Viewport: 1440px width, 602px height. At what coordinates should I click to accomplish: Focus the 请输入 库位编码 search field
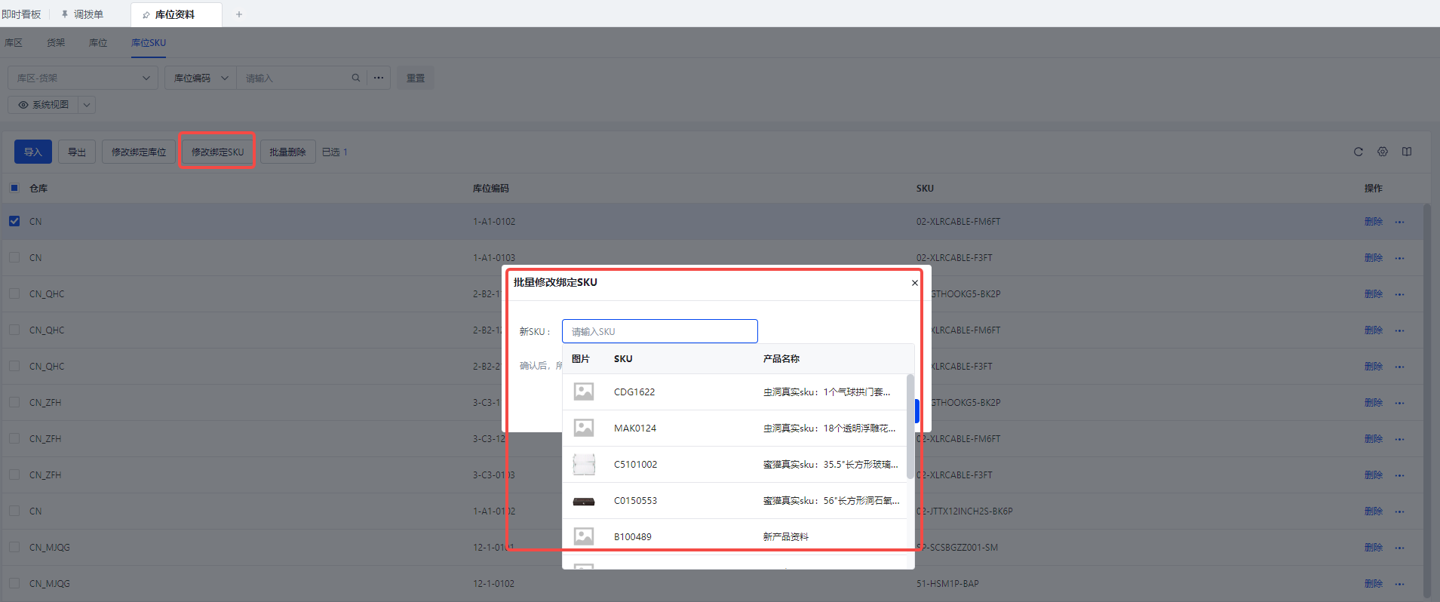tap(294, 78)
